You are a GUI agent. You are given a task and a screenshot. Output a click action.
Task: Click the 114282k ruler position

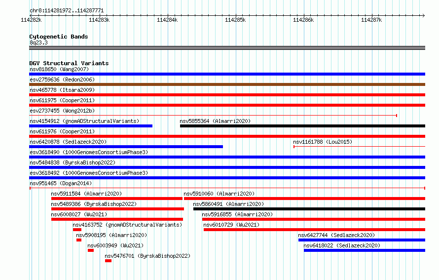pyautogui.click(x=32, y=20)
